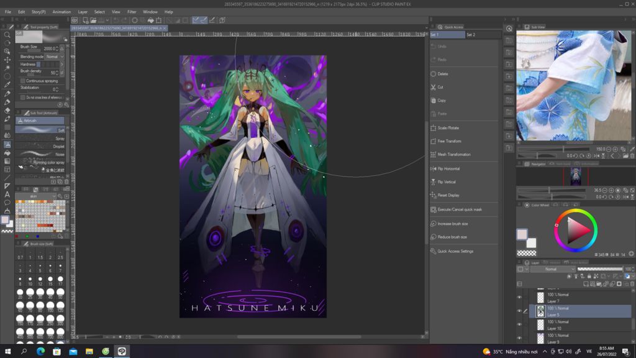Select the Fill bucket tool
The height and width of the screenshot is (358, 636).
(7, 153)
